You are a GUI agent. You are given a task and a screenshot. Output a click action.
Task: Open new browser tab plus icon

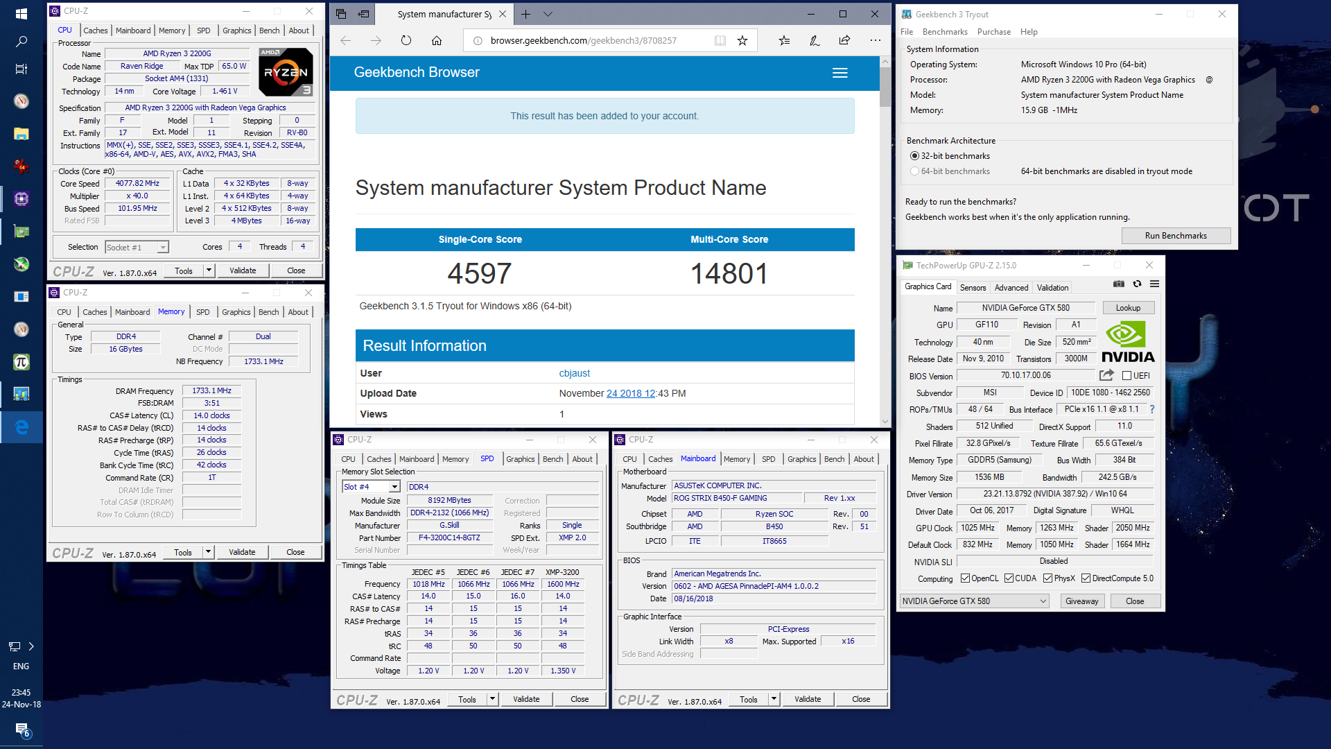tap(526, 14)
